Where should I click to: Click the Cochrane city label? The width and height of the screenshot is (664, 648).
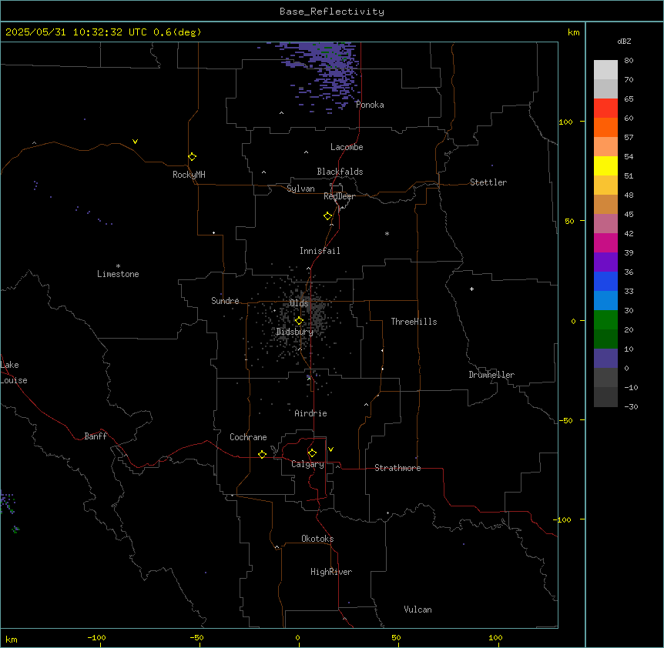pos(248,437)
